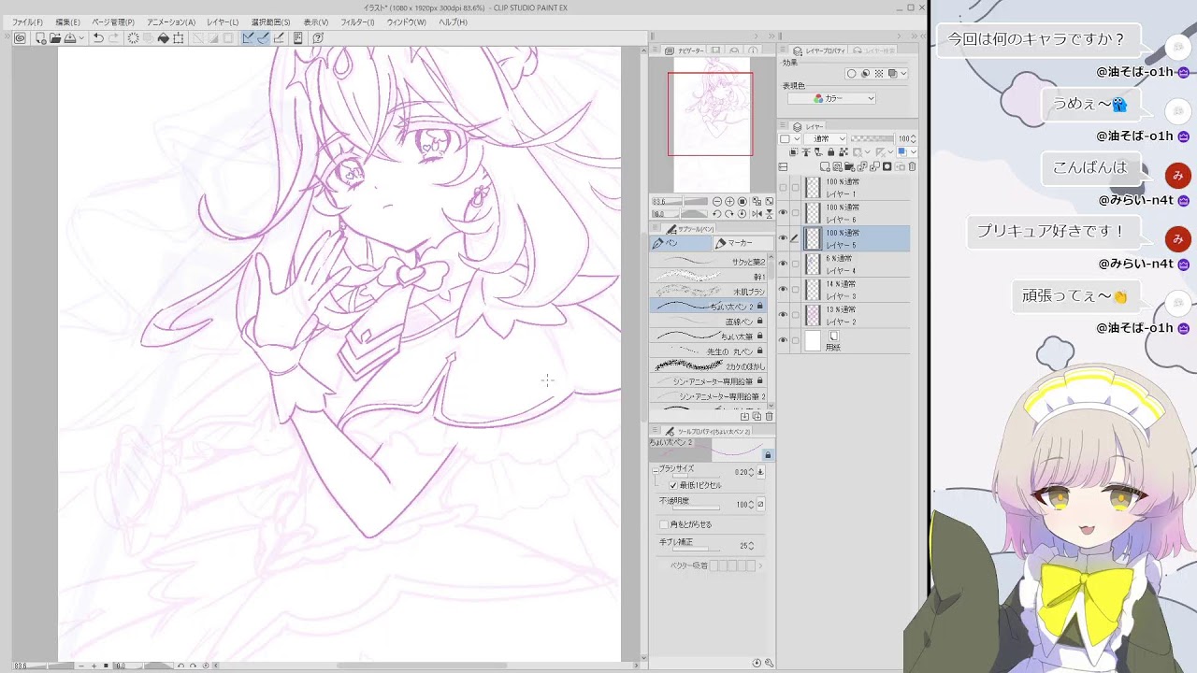
Task: Open the 表現色 カラー dropdown
Action: [x=832, y=98]
